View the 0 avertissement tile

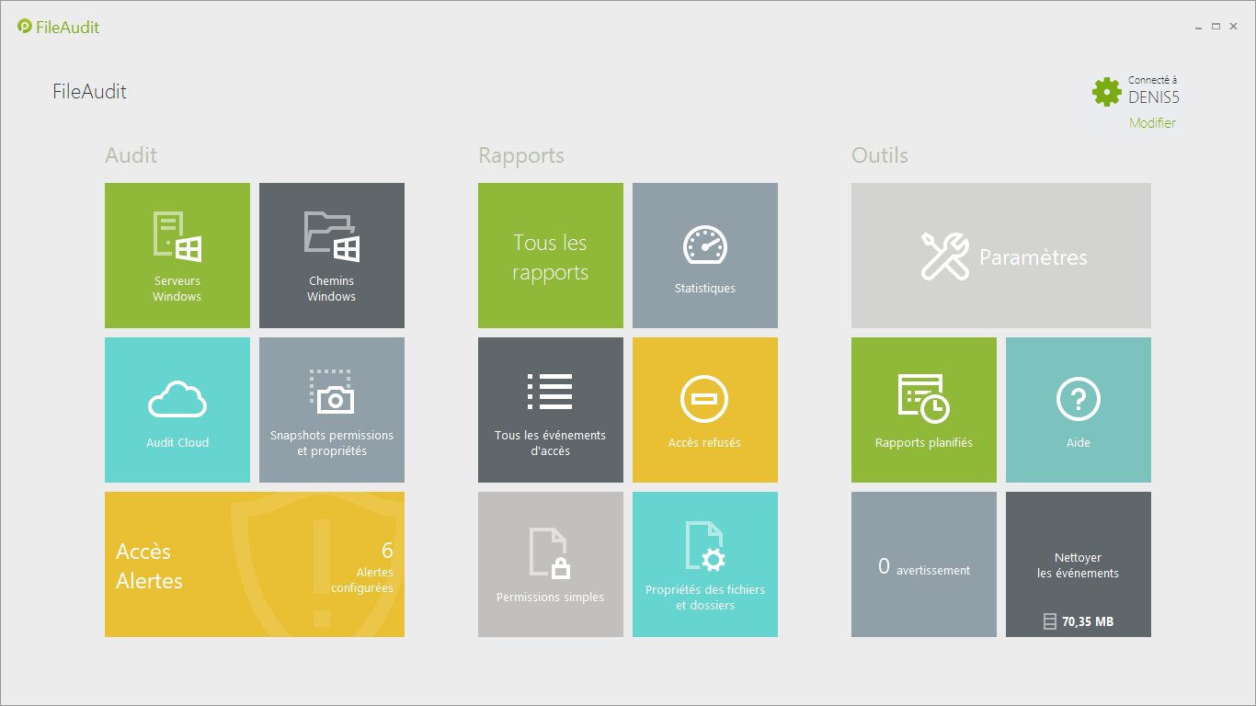pos(923,565)
